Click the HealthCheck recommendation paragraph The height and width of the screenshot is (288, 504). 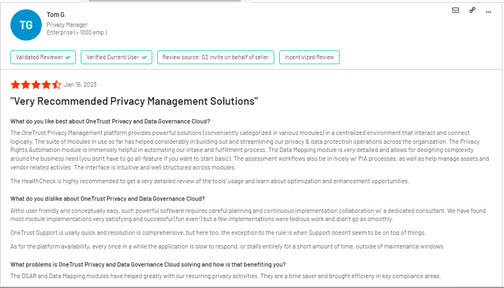(x=209, y=181)
